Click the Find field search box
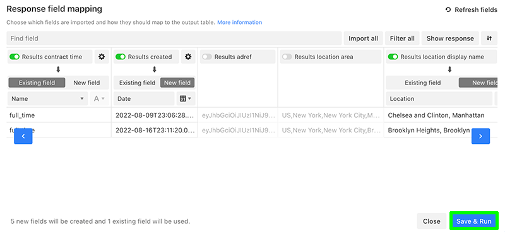505x232 pixels. pyautogui.click(x=174, y=38)
